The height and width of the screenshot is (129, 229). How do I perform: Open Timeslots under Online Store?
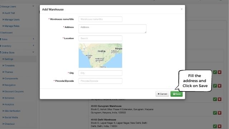(10, 66)
